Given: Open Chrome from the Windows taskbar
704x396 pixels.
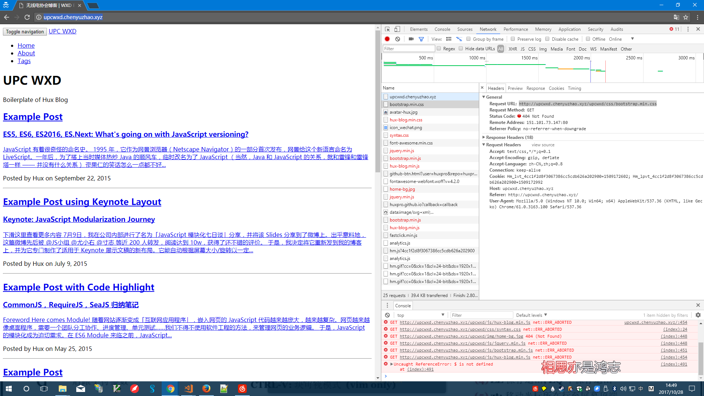Looking at the screenshot, I should click(x=170, y=389).
